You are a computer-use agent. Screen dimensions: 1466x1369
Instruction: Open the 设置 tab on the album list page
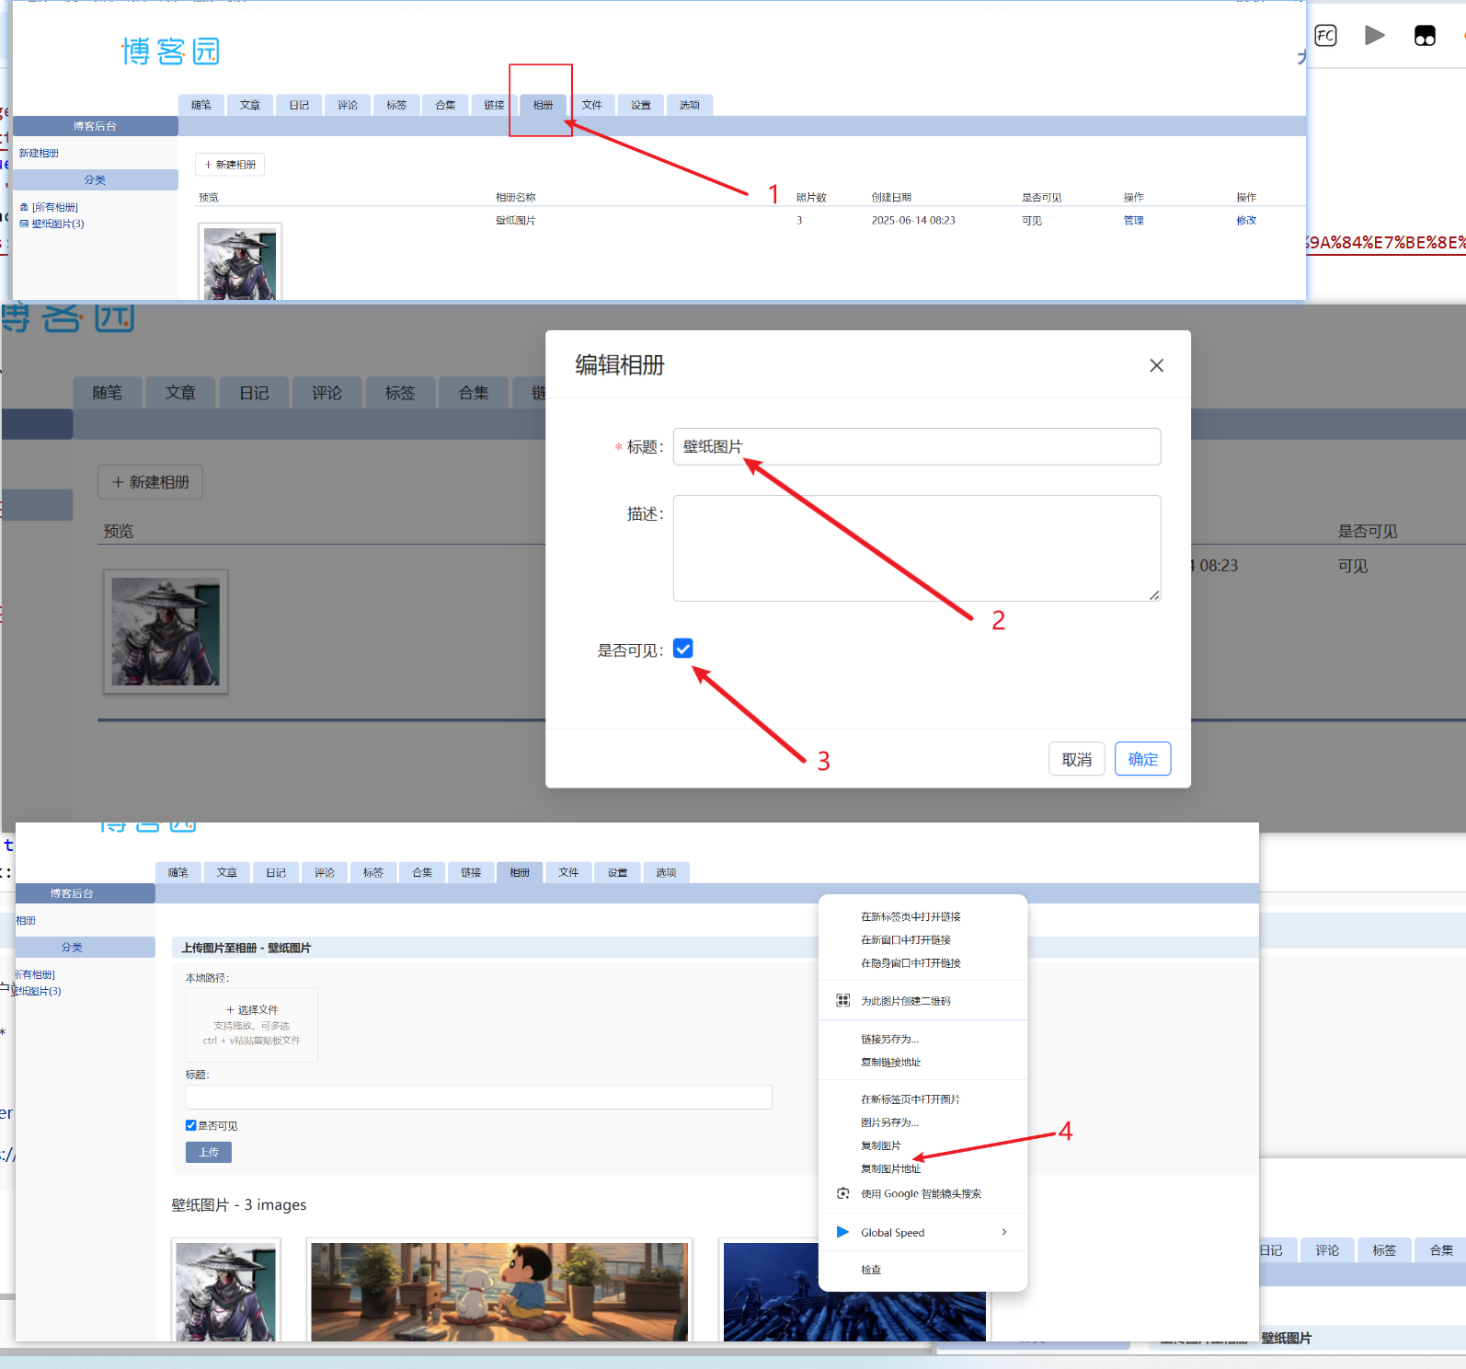coord(641,105)
